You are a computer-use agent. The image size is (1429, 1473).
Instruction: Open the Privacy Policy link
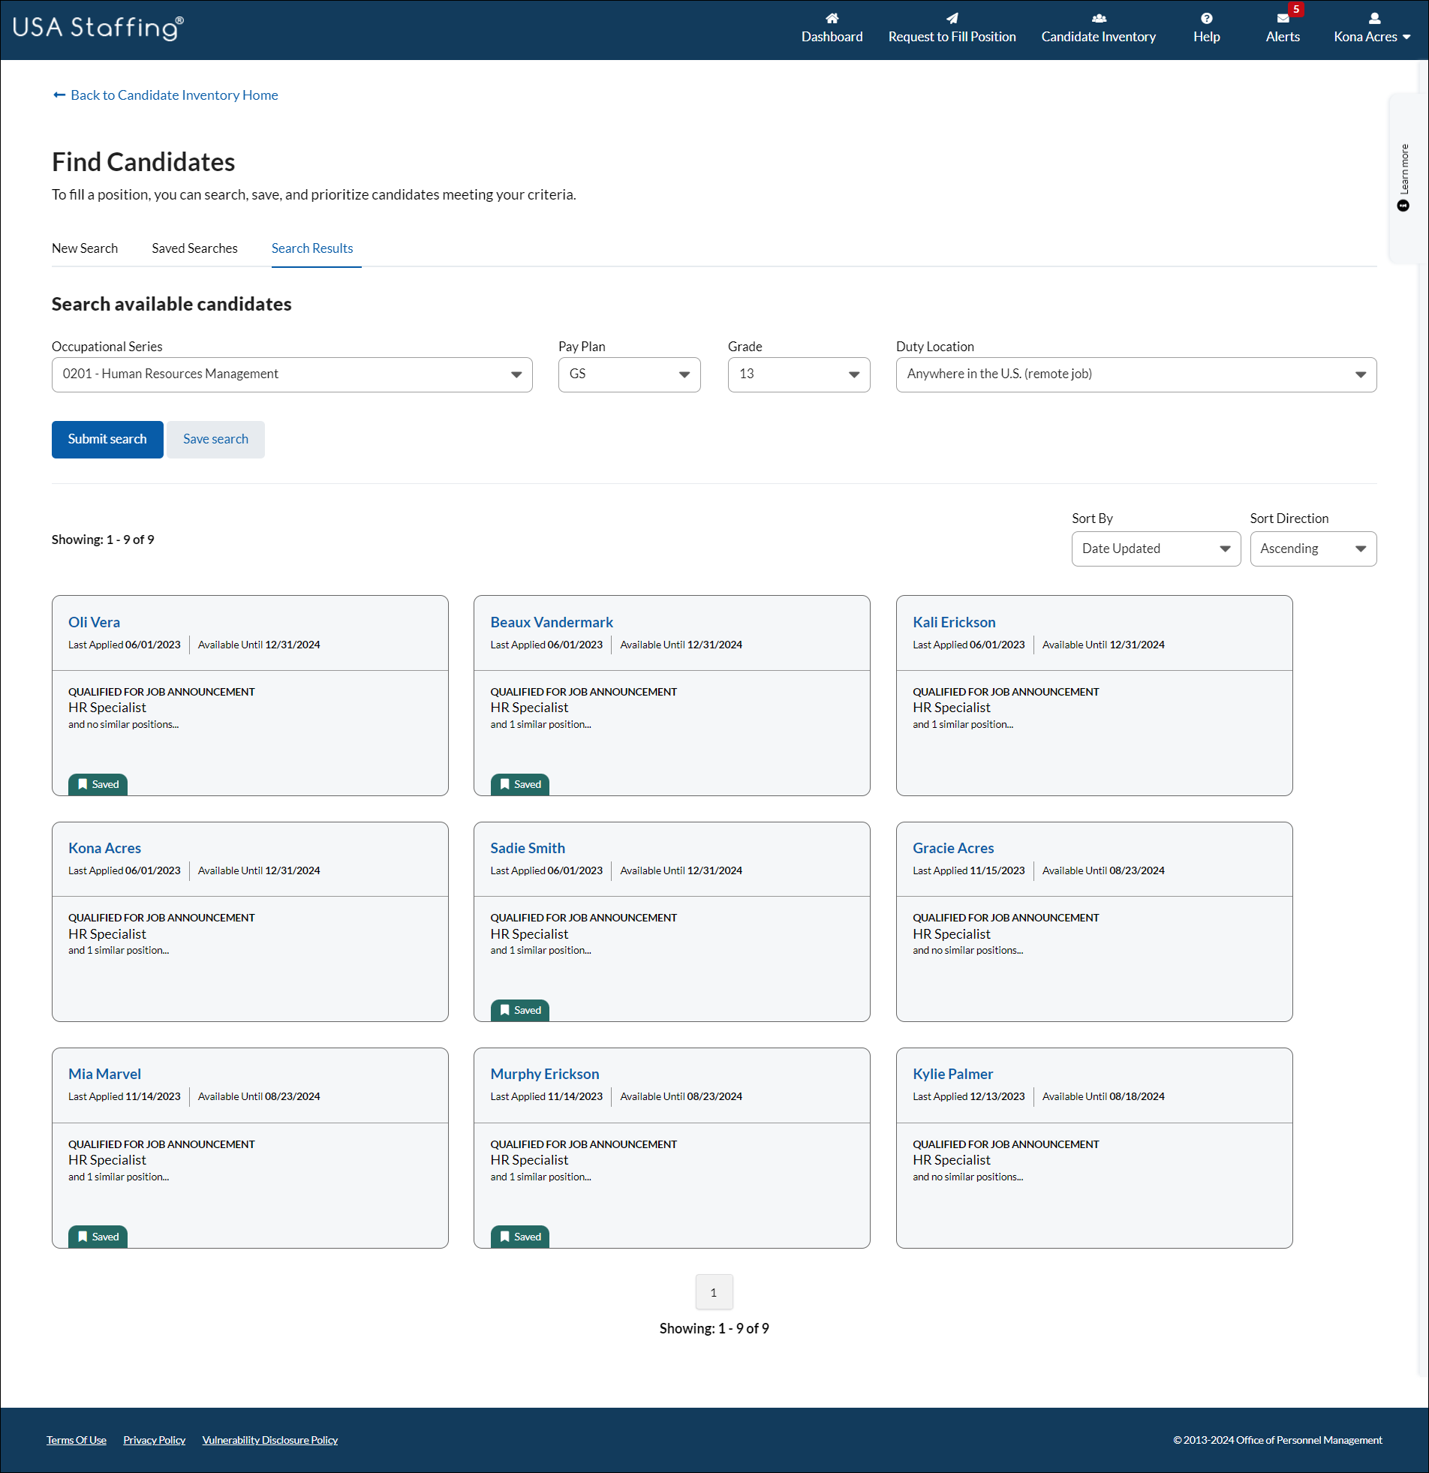(154, 1439)
